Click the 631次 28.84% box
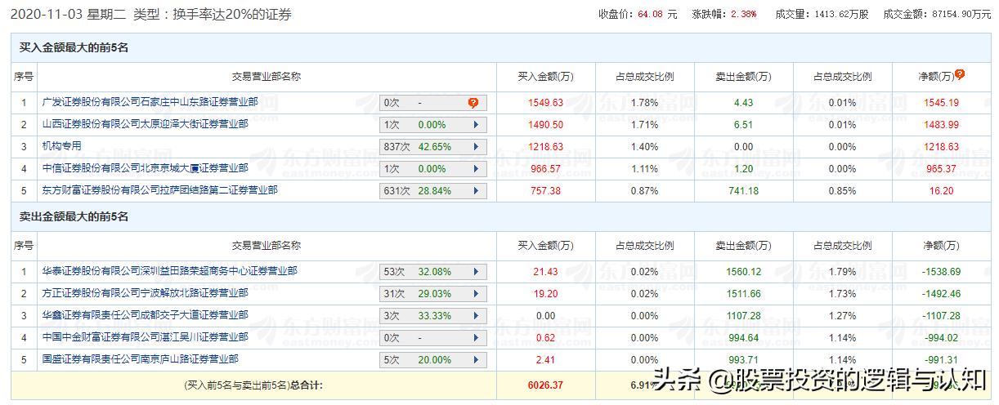Viewport: 999px width, 405px height. [x=433, y=191]
